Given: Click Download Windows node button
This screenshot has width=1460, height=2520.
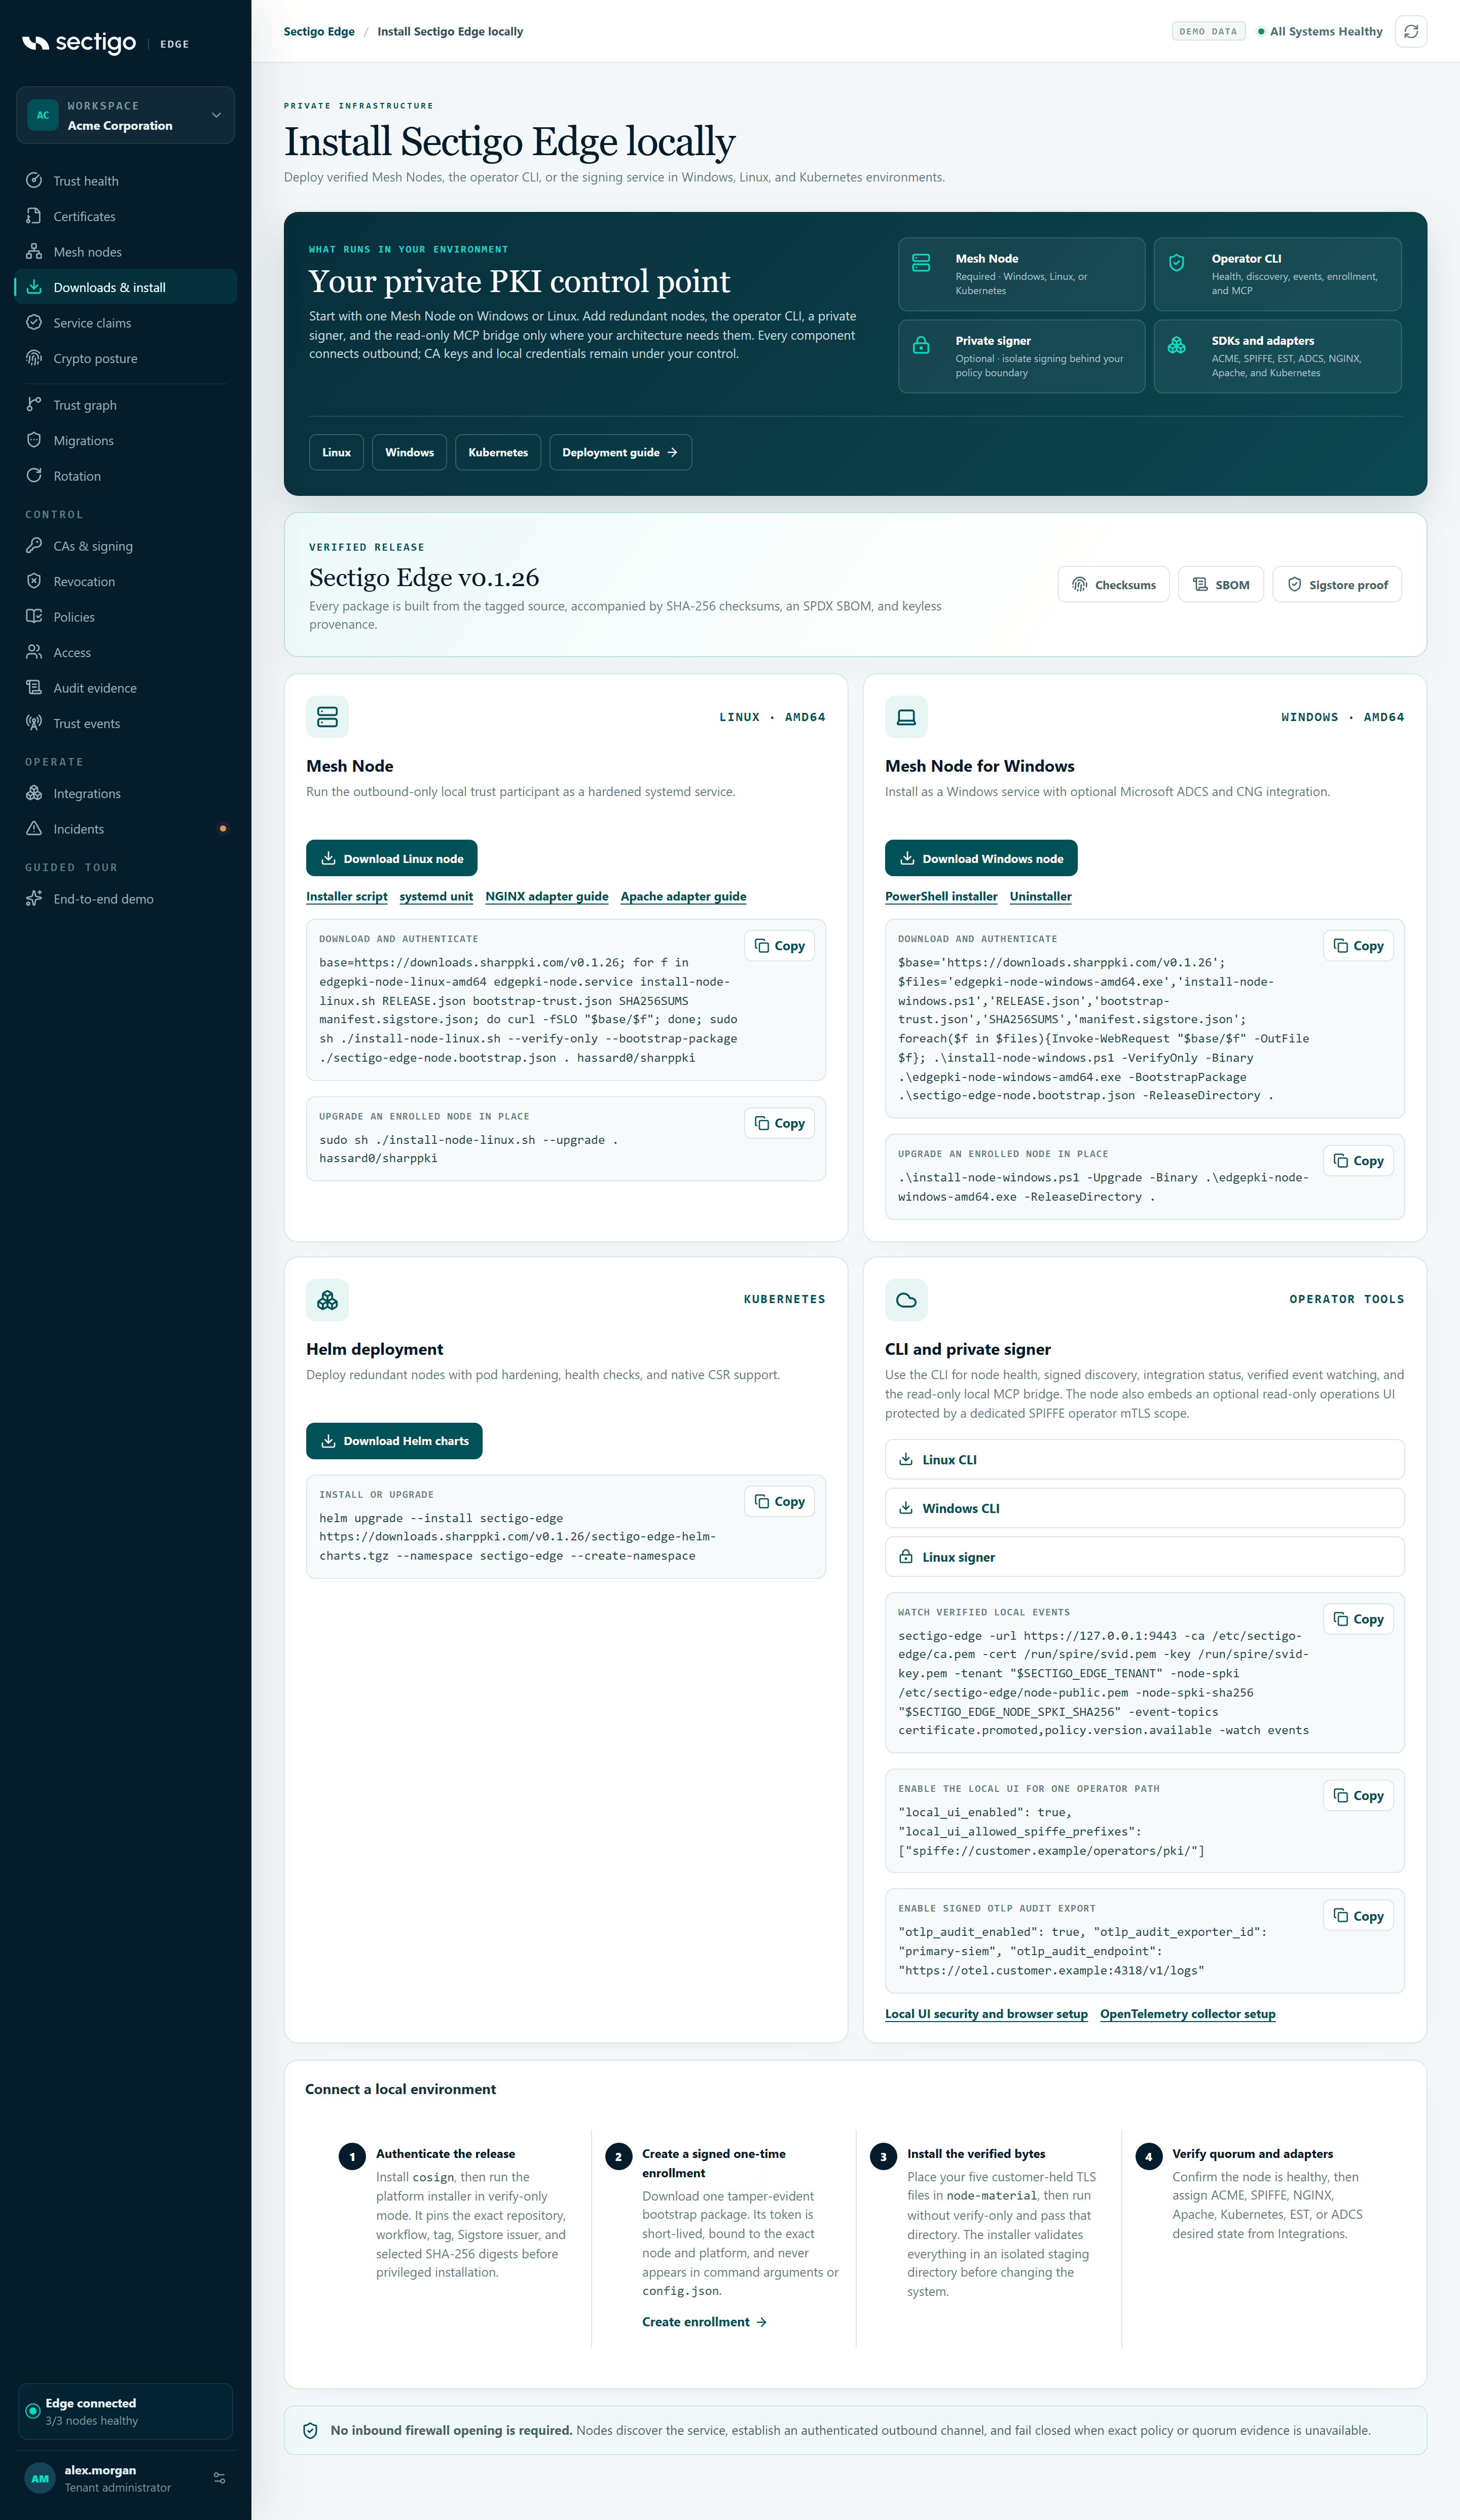Looking at the screenshot, I should click(x=981, y=858).
